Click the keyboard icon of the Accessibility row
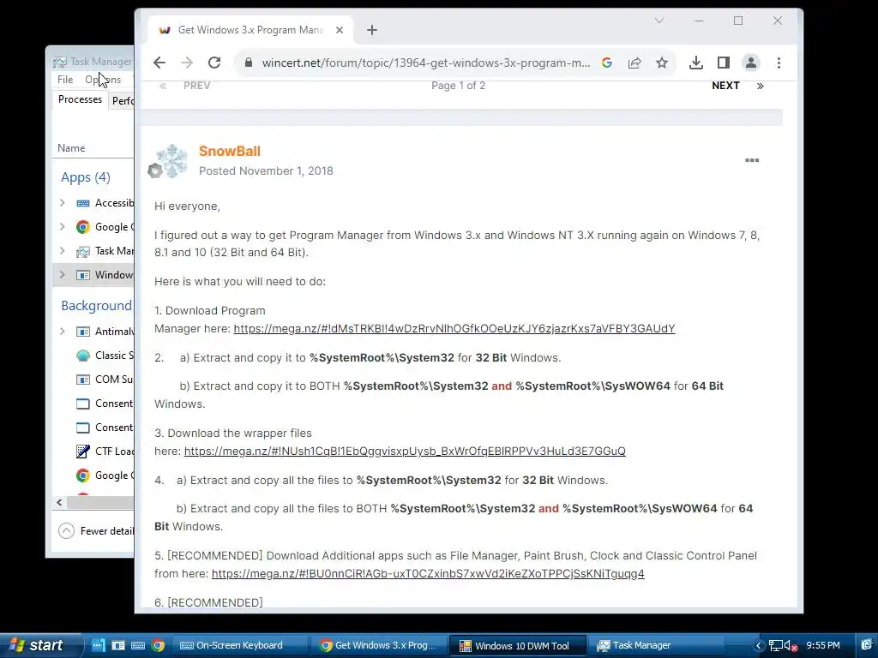The height and width of the screenshot is (658, 878). [x=83, y=203]
